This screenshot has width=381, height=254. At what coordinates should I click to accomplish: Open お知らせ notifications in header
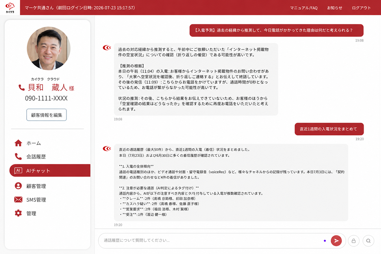pyautogui.click(x=335, y=8)
